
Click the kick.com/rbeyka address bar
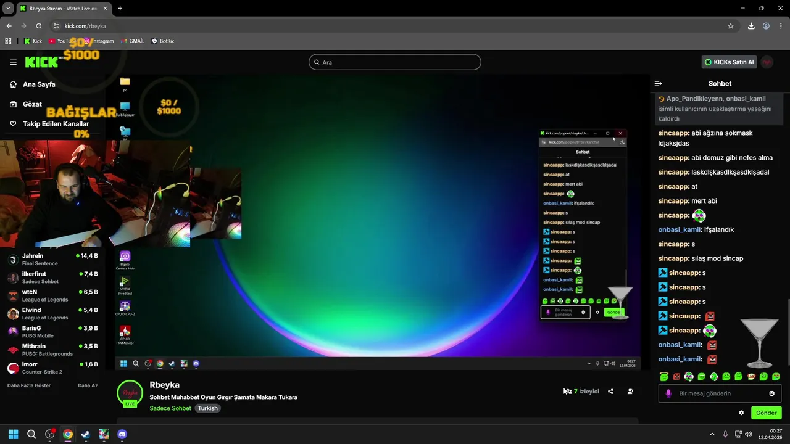(x=395, y=26)
